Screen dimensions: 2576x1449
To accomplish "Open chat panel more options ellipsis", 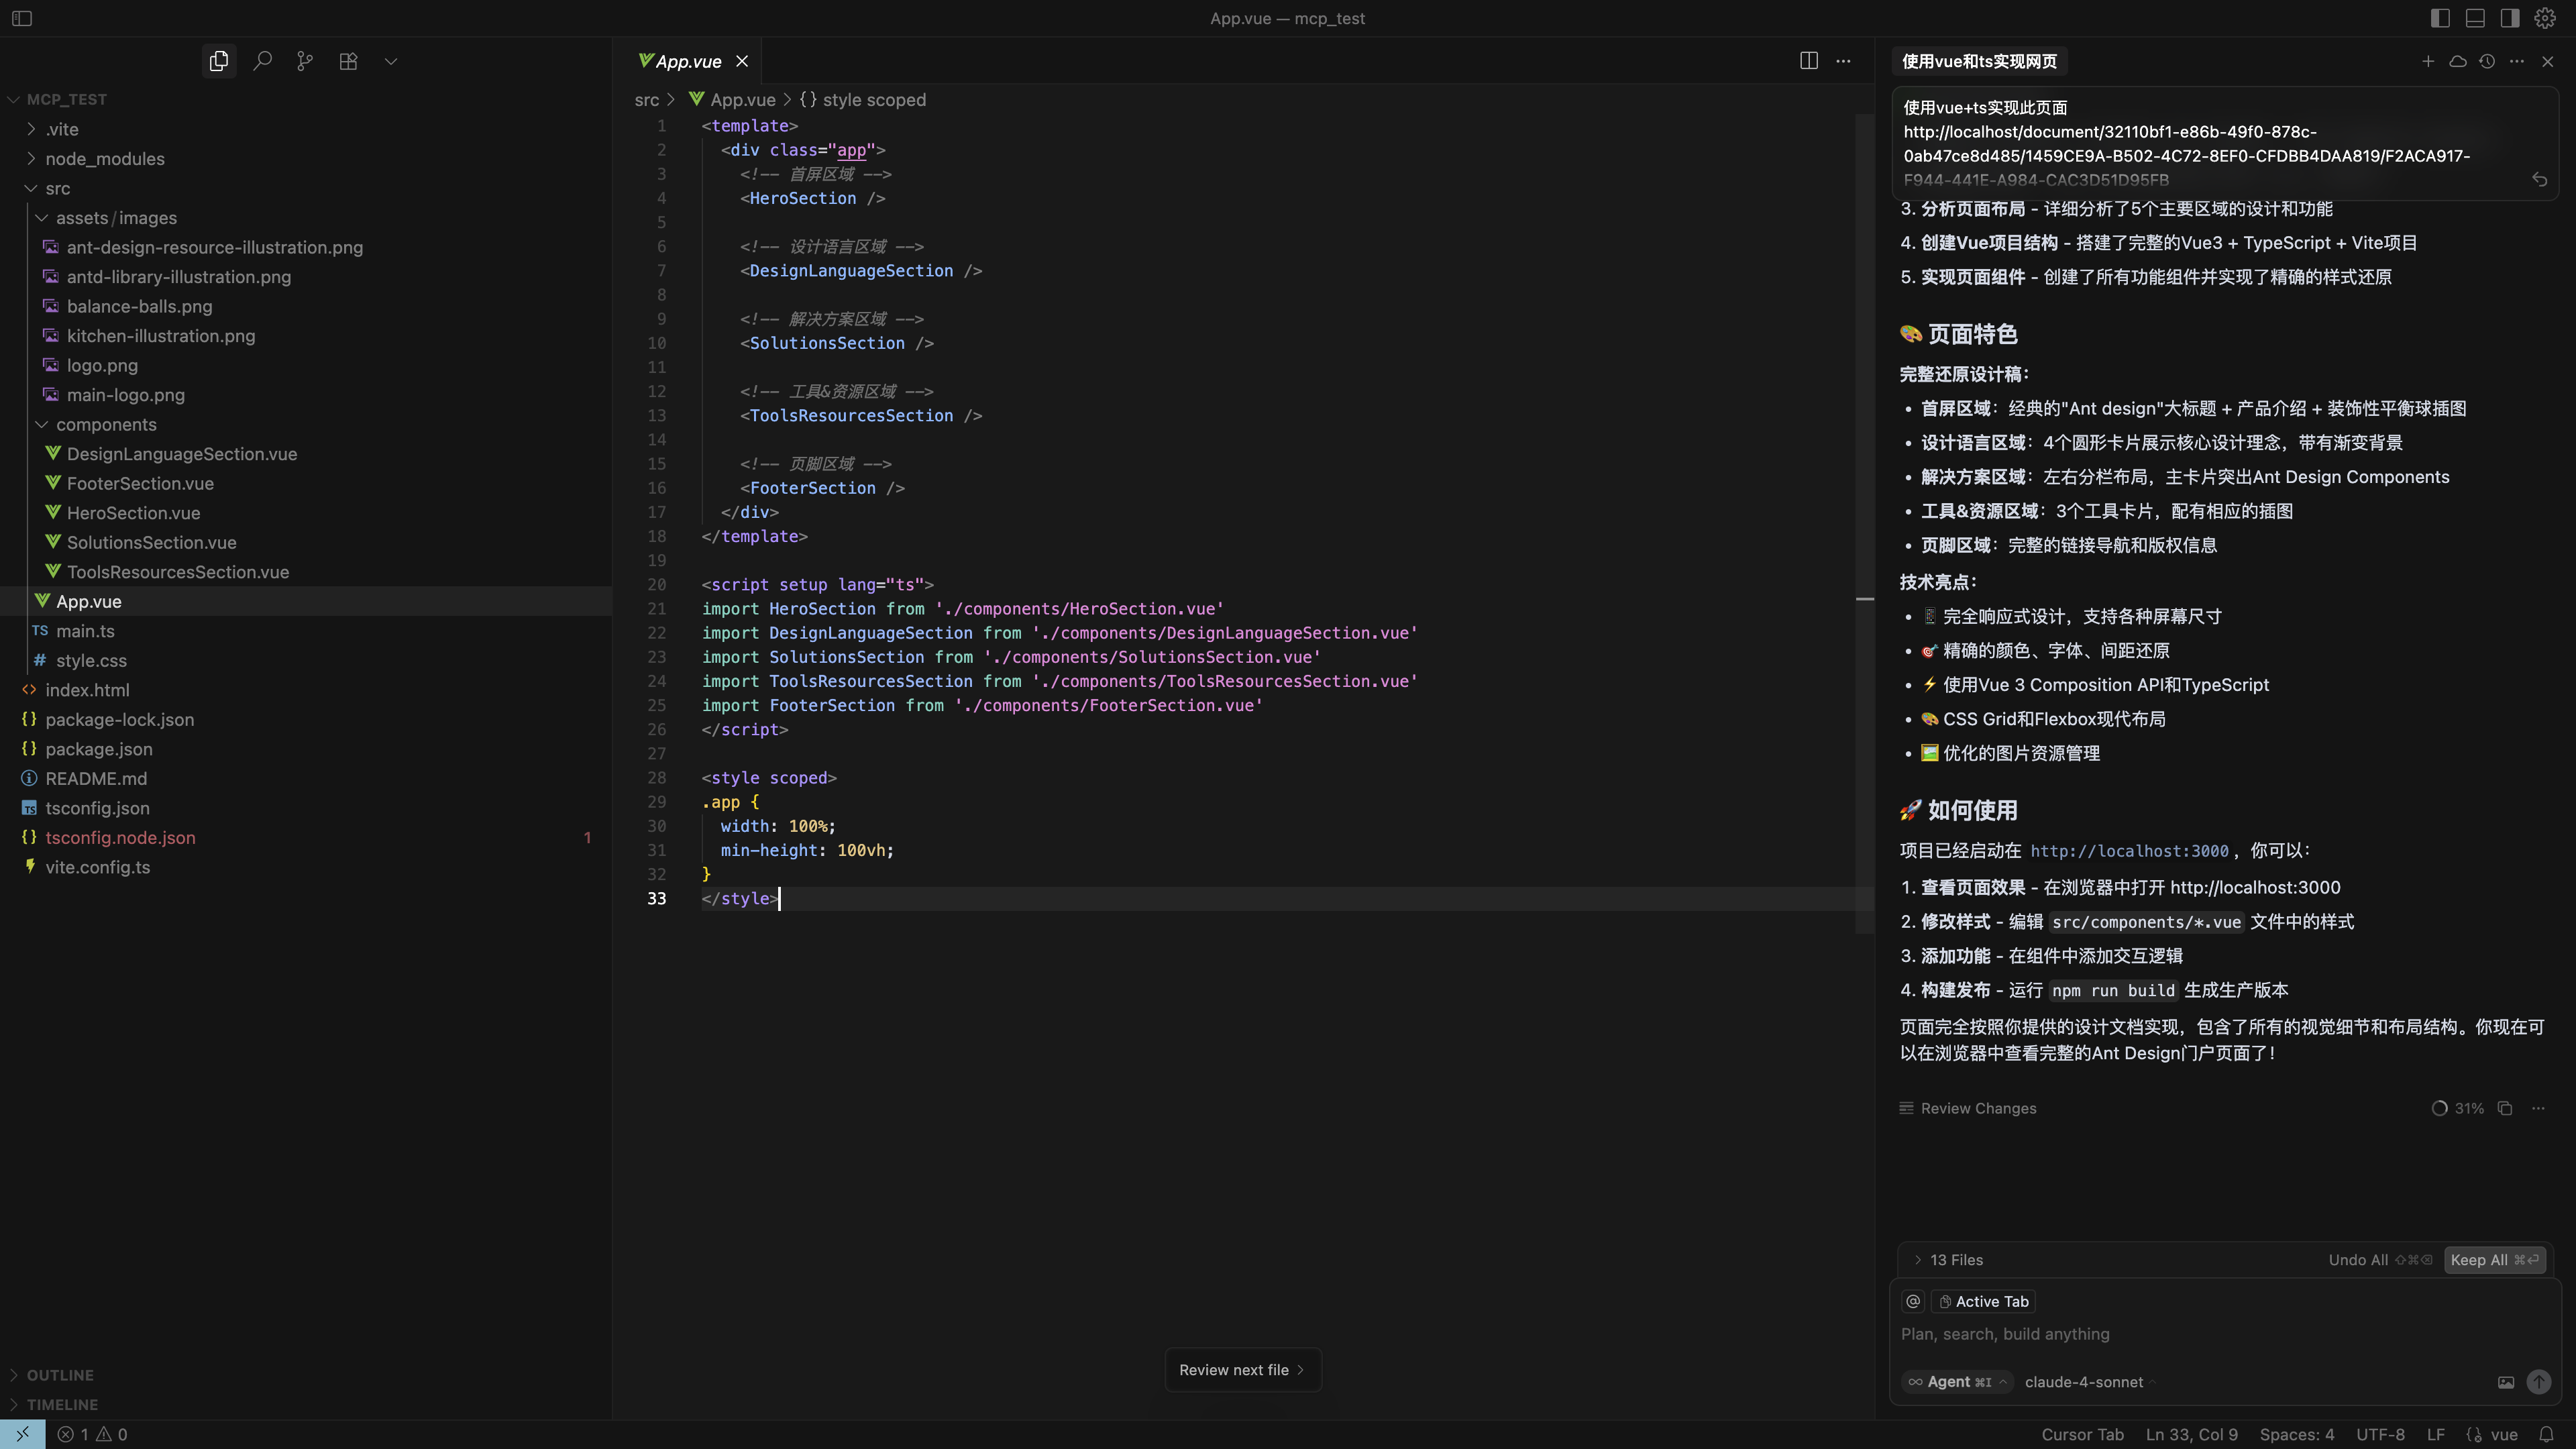I will (x=2517, y=61).
